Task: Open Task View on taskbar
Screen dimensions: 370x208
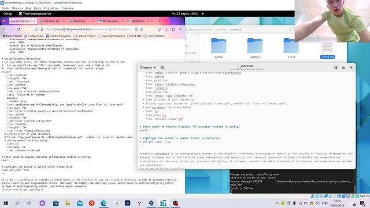Action: [28, 203]
